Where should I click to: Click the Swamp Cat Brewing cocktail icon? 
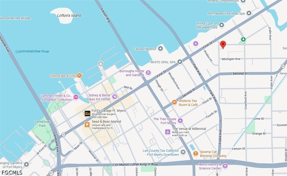coord(196,153)
